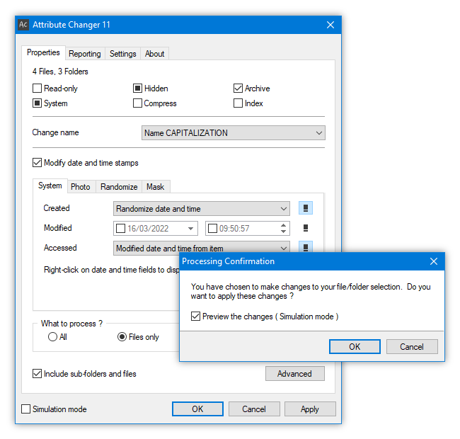Viewport: 460px width, 439px height.
Task: Confirm with OK in Processing Confirmation
Action: point(355,346)
